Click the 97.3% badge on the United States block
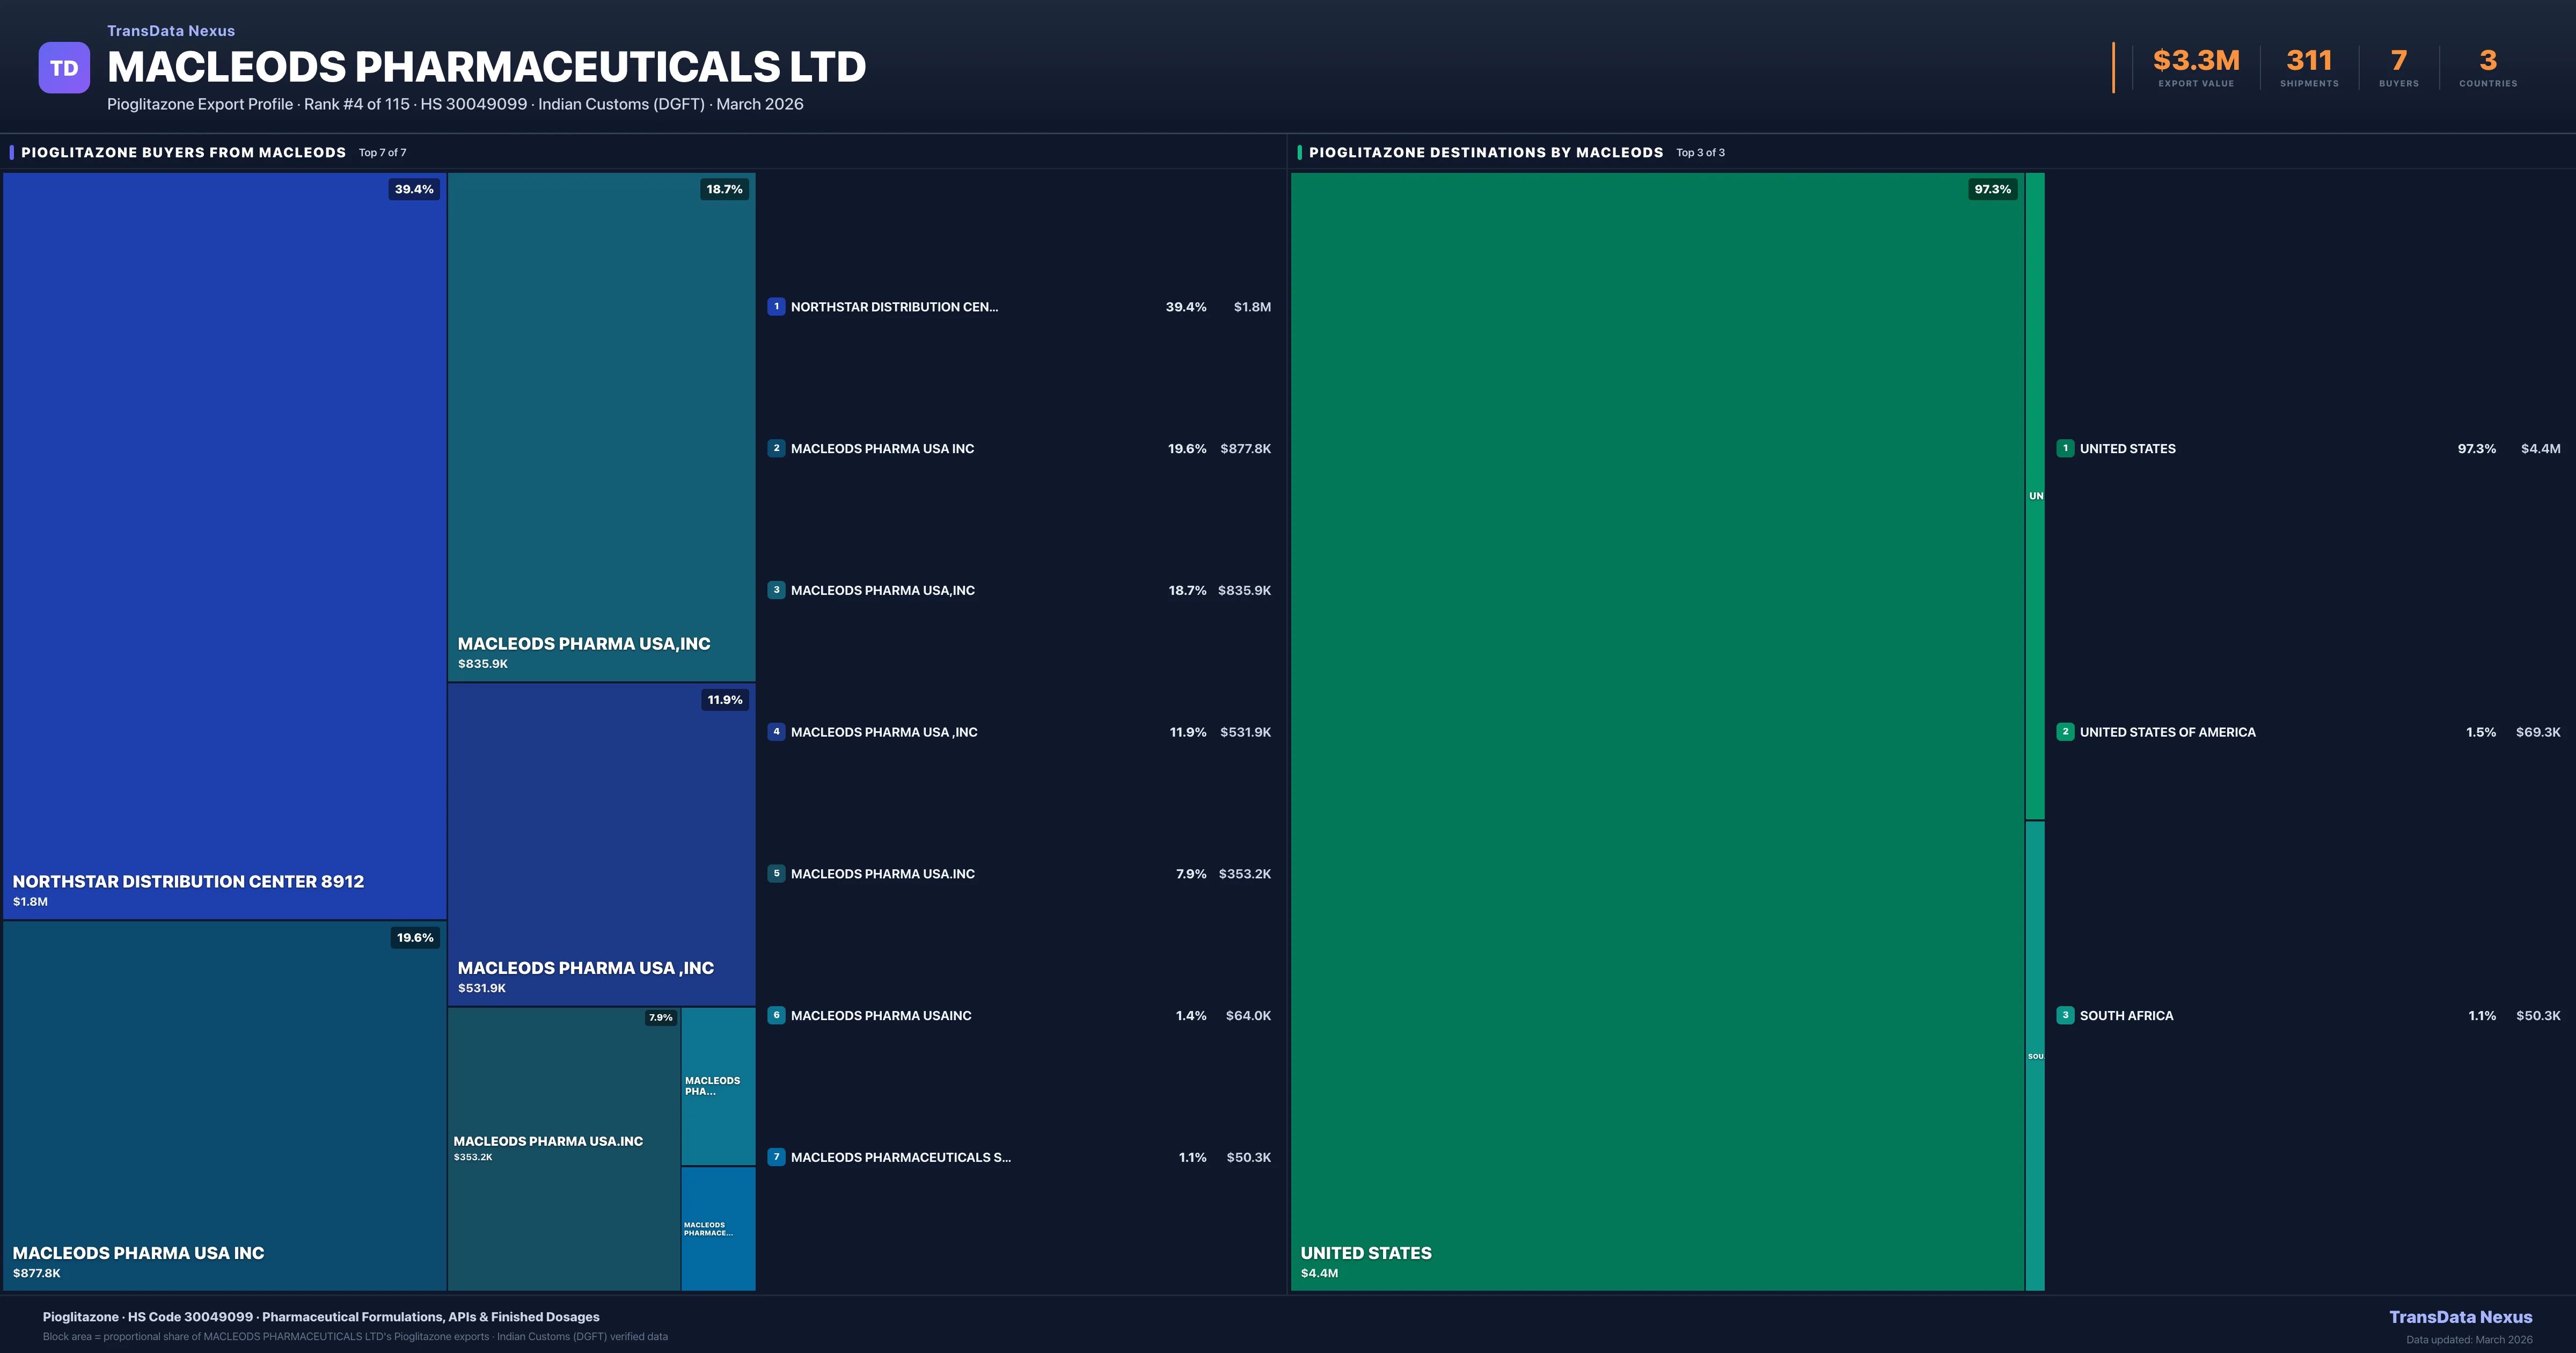2576x1353 pixels. tap(1992, 189)
